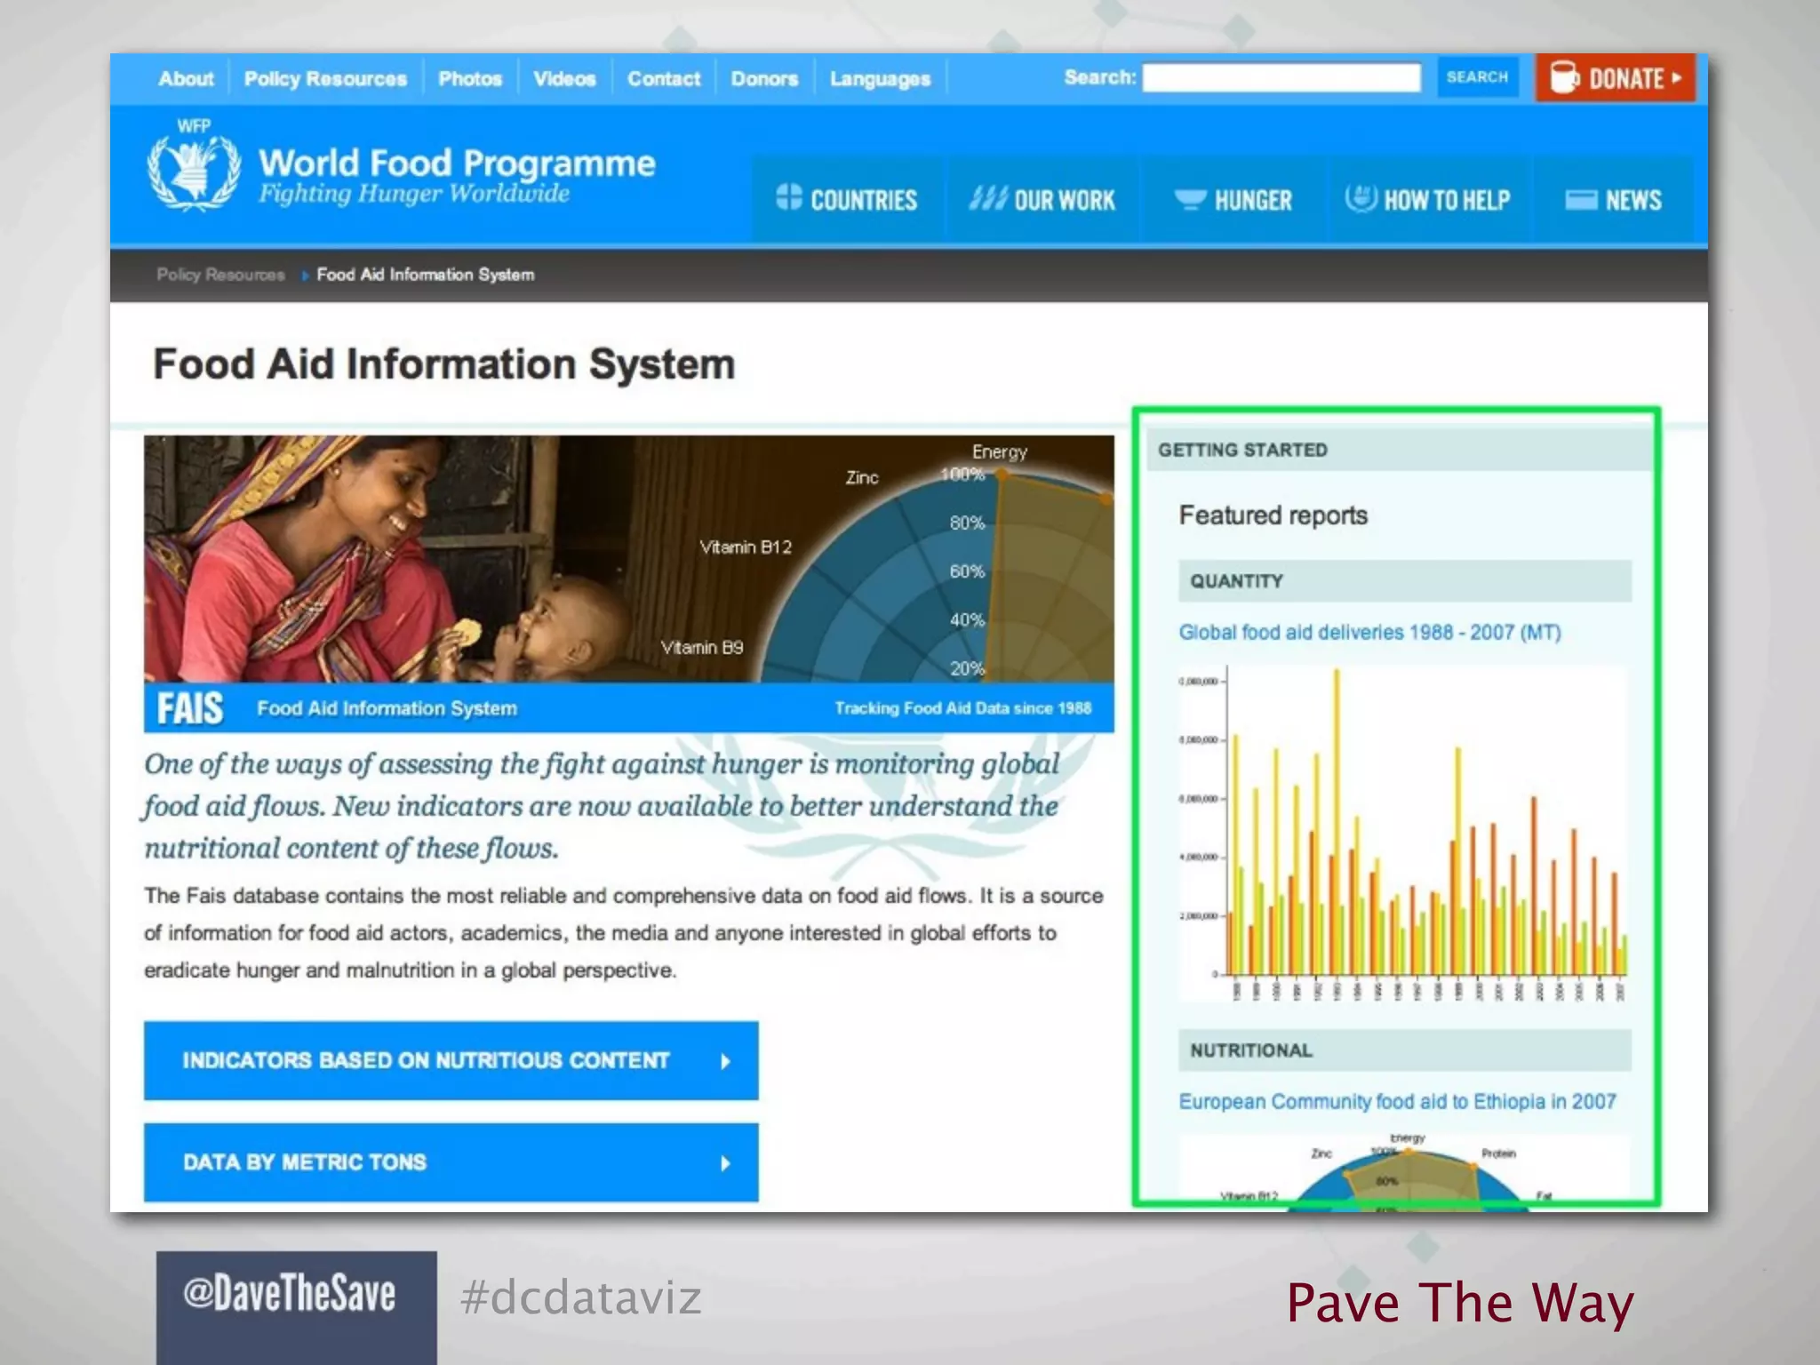This screenshot has width=1820, height=1365.
Task: Click the breadcrumb arrow before Food Aid Information System
Action: 305,275
